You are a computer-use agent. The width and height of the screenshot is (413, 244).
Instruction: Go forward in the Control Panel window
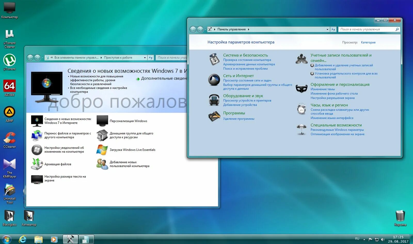tap(200, 29)
